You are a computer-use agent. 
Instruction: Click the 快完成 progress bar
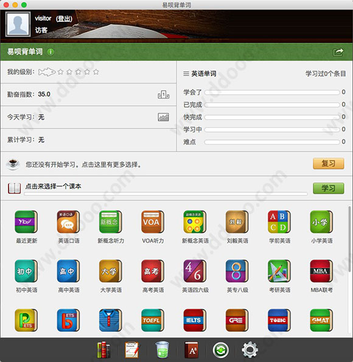coord(272,117)
